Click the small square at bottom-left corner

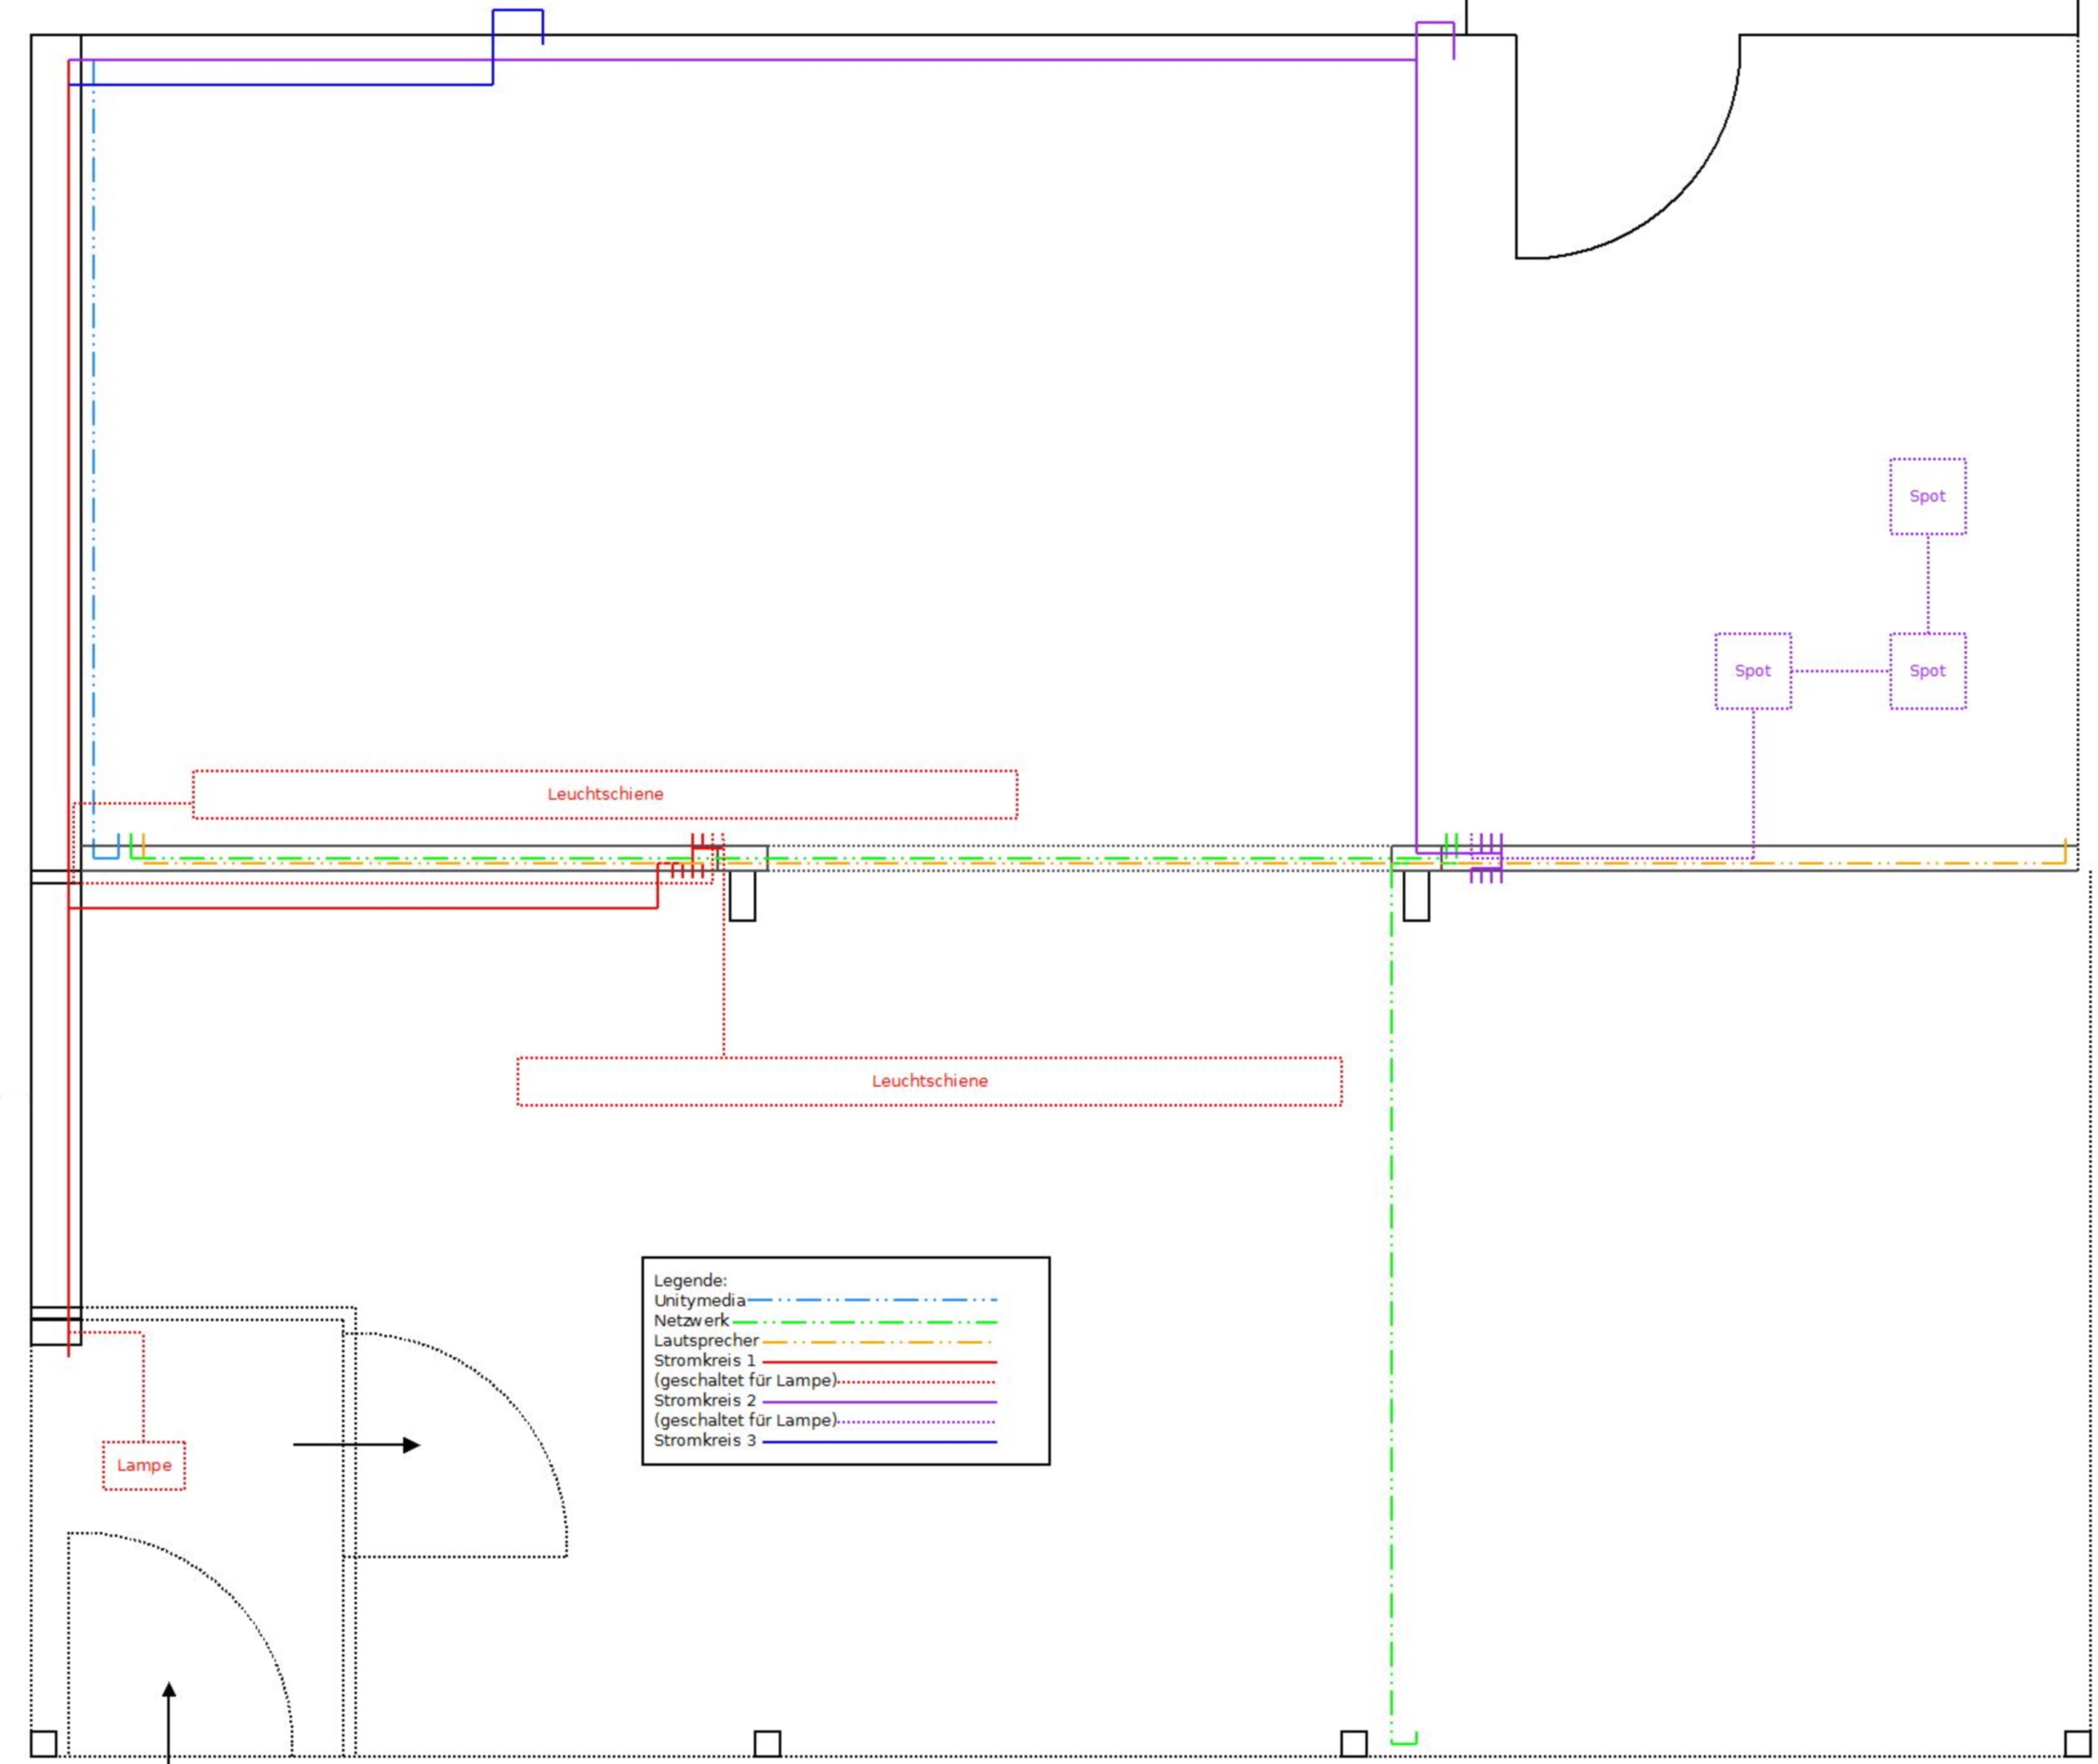(x=44, y=1744)
